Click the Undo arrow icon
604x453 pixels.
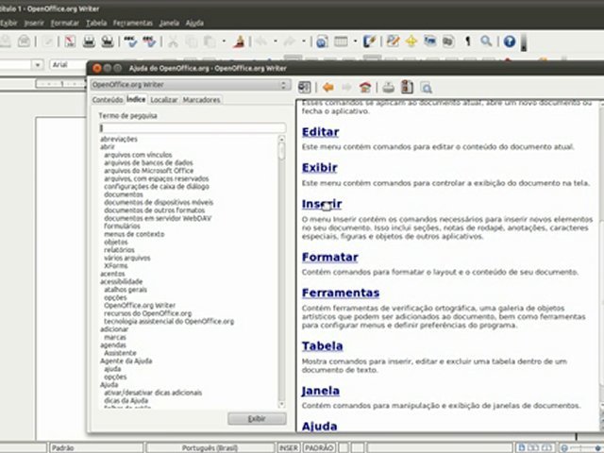261,42
